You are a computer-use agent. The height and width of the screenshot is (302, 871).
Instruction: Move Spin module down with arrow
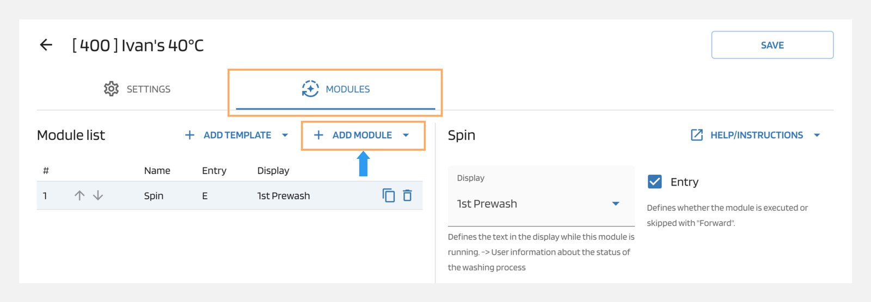[98, 195]
